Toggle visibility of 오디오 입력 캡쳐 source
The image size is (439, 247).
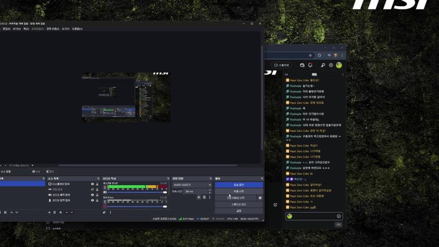point(93,200)
